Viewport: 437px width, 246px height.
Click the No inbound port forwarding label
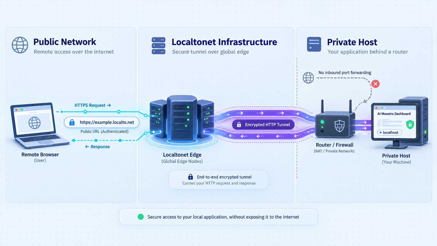pyautogui.click(x=345, y=73)
